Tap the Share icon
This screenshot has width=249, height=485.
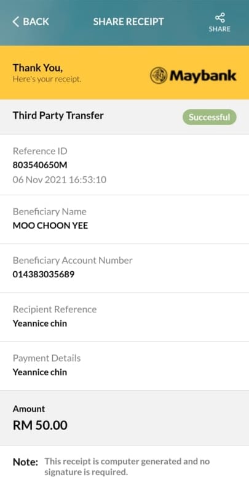tap(219, 18)
